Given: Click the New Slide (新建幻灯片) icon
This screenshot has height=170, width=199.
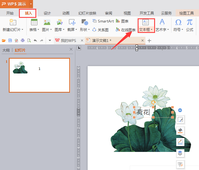Looking at the screenshot, I should (x=13, y=22).
